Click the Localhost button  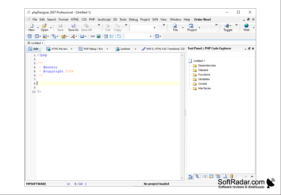coord(123,49)
